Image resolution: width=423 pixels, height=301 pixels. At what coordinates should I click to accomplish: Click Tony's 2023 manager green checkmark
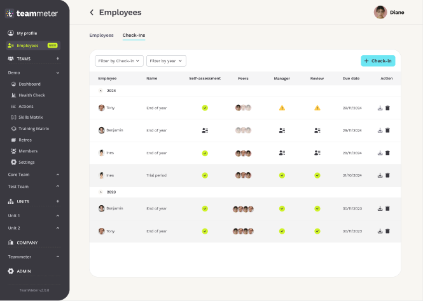[282, 231]
